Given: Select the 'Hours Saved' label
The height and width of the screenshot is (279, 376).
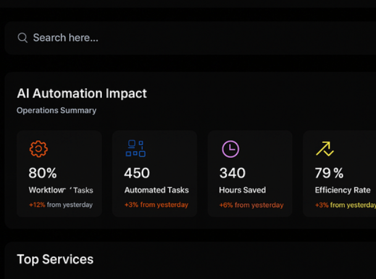Looking at the screenshot, I should 242,190.
